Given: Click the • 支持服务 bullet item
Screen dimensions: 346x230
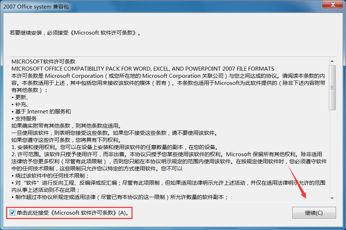Looking at the screenshot, I should pyautogui.click(x=24, y=118).
